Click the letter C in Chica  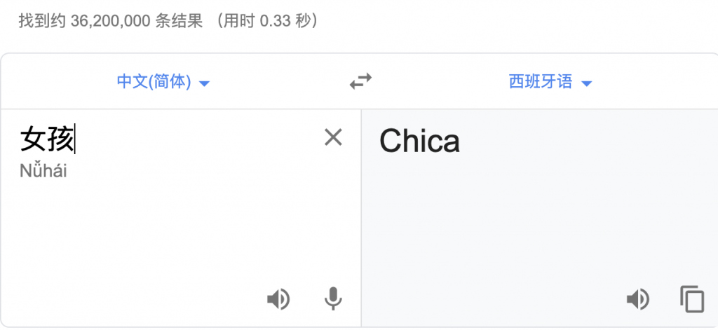click(391, 142)
